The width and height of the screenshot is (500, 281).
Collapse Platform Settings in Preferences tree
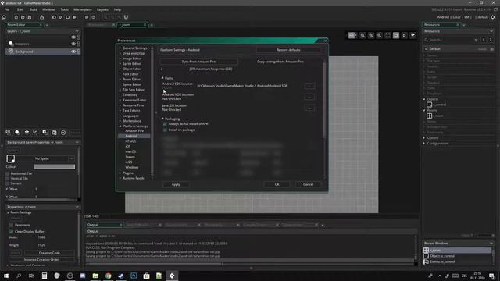click(x=120, y=126)
